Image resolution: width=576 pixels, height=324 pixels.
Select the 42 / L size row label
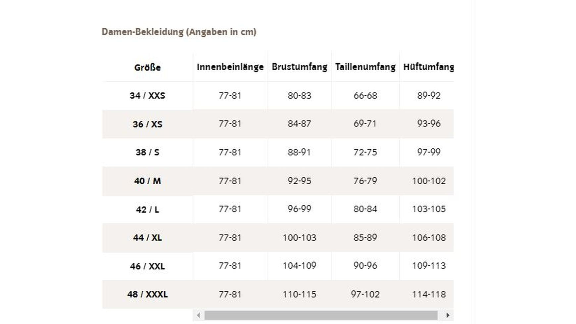pyautogui.click(x=147, y=209)
